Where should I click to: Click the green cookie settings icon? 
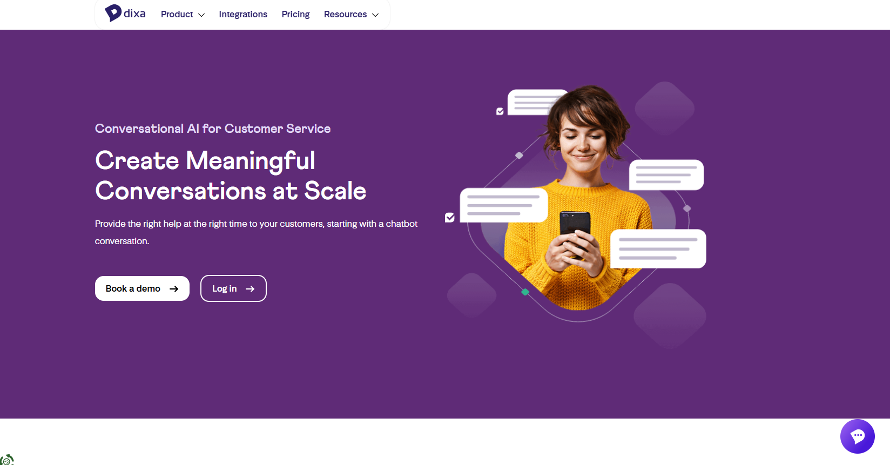tap(6, 460)
